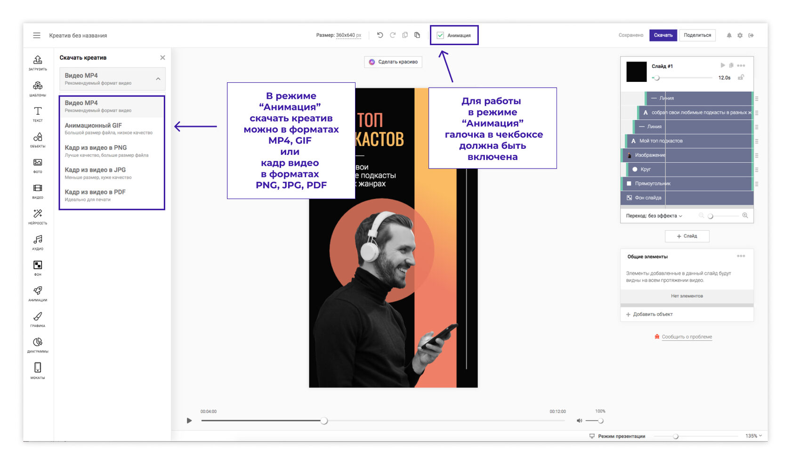Adjust the Слайд #1 duration slider
This screenshot has width=791, height=465.
[682, 78]
